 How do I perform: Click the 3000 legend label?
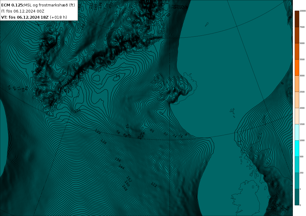point(302,75)
